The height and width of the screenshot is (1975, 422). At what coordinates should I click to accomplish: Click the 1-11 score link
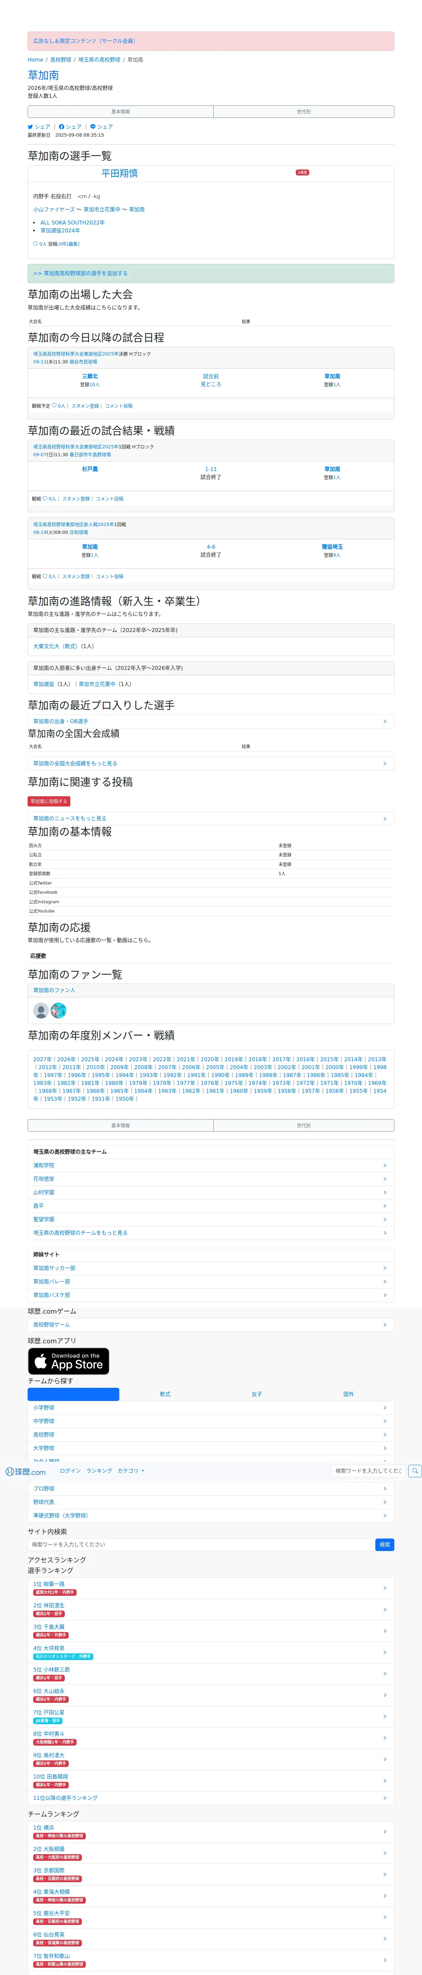coord(211,469)
